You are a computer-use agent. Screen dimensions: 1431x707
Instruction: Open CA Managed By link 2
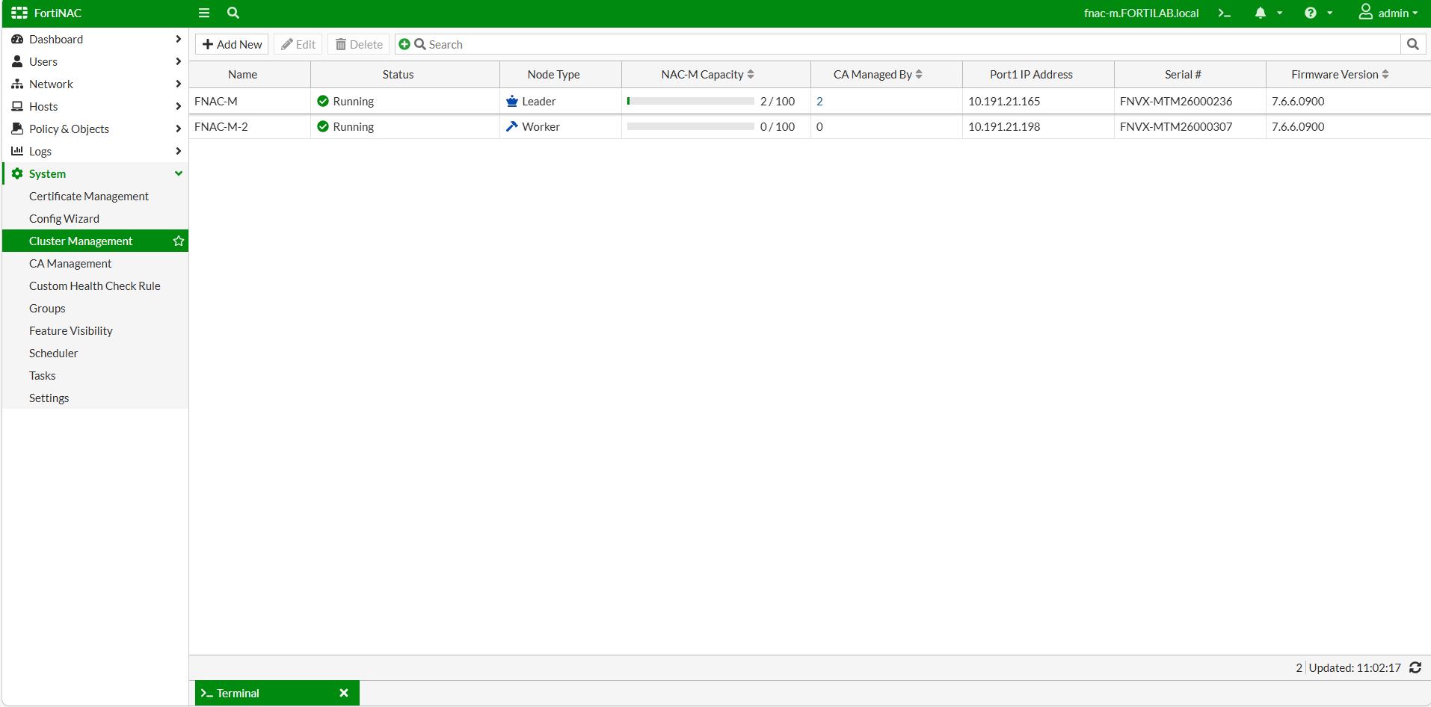(819, 101)
